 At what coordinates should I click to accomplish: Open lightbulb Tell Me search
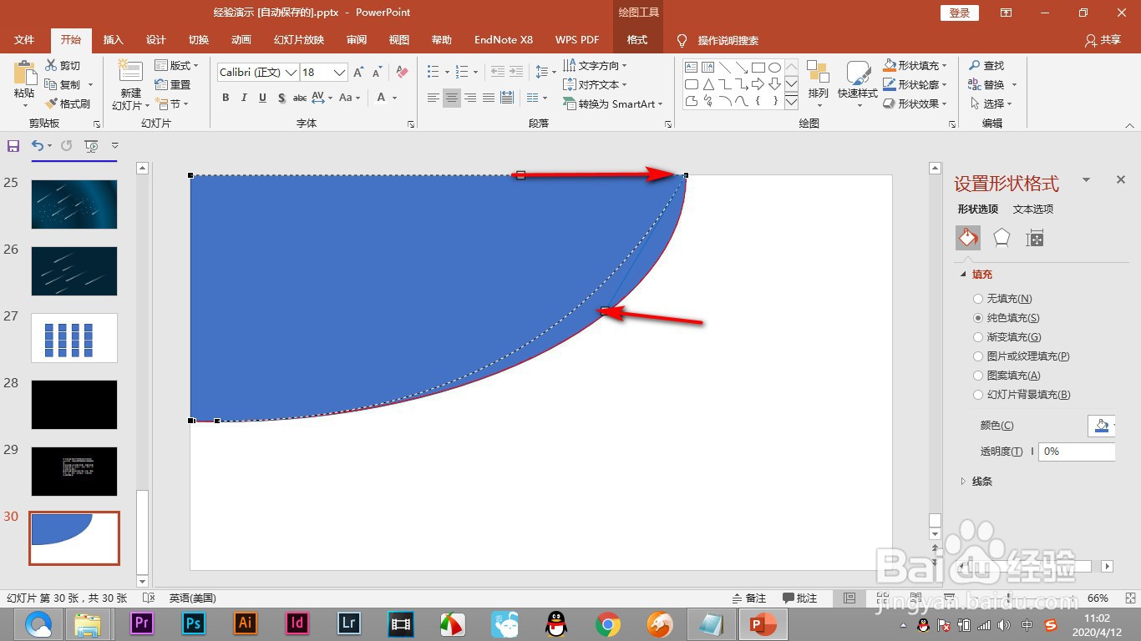coord(682,40)
